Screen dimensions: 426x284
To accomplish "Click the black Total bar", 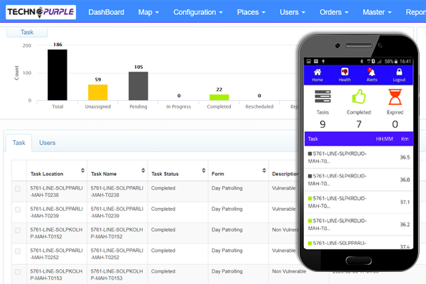I will point(58,75).
